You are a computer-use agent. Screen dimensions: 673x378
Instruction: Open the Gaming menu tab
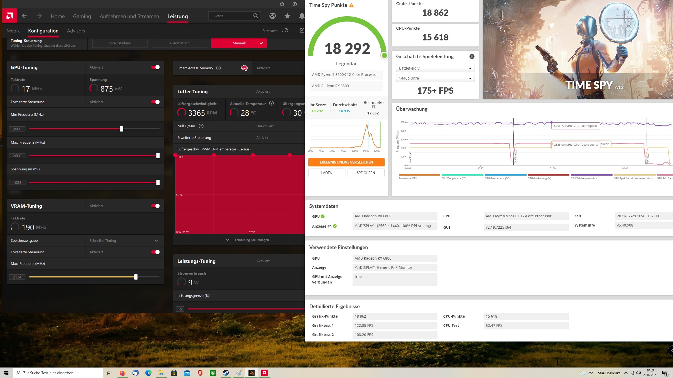pyautogui.click(x=82, y=16)
